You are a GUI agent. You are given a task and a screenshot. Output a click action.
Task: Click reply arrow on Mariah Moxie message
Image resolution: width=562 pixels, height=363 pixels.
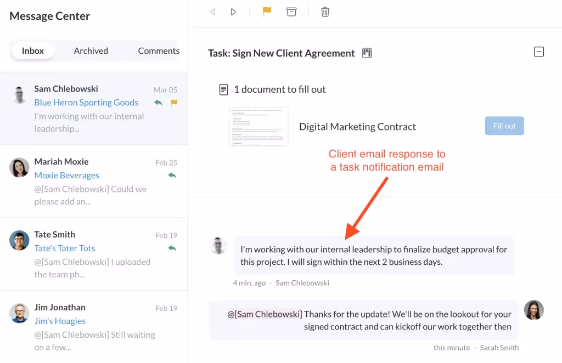coord(172,175)
